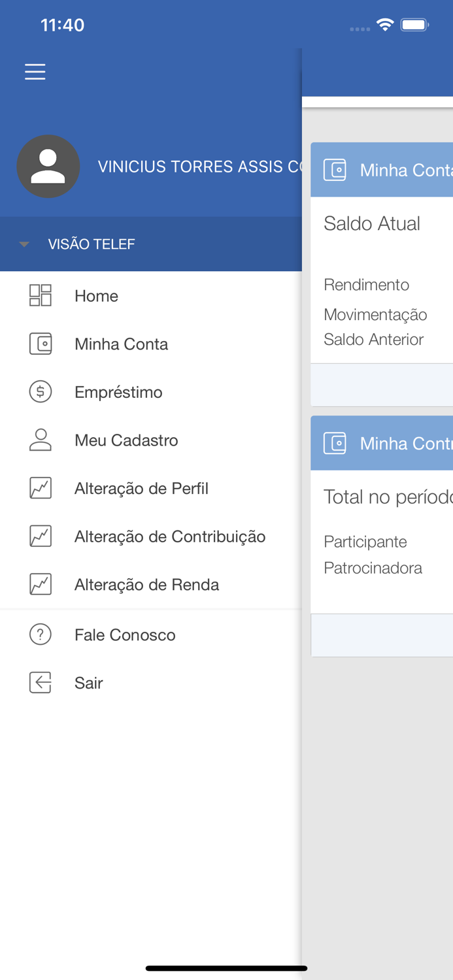Tap the Patrocinadora row
The image size is (453, 980).
tap(373, 568)
